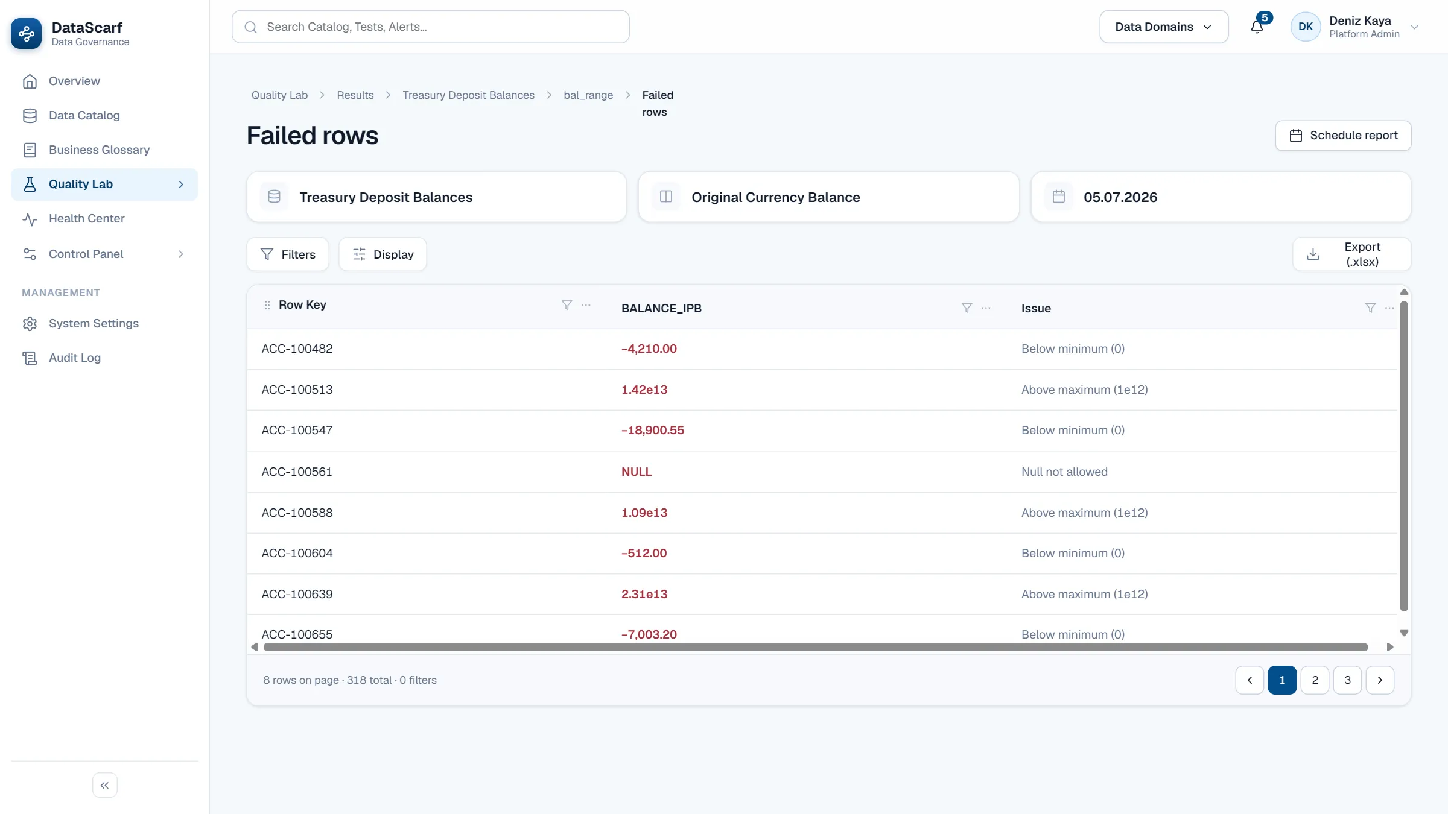Expand the Control Panel submenu
Screen dimensions: 1448x814
click(180, 254)
